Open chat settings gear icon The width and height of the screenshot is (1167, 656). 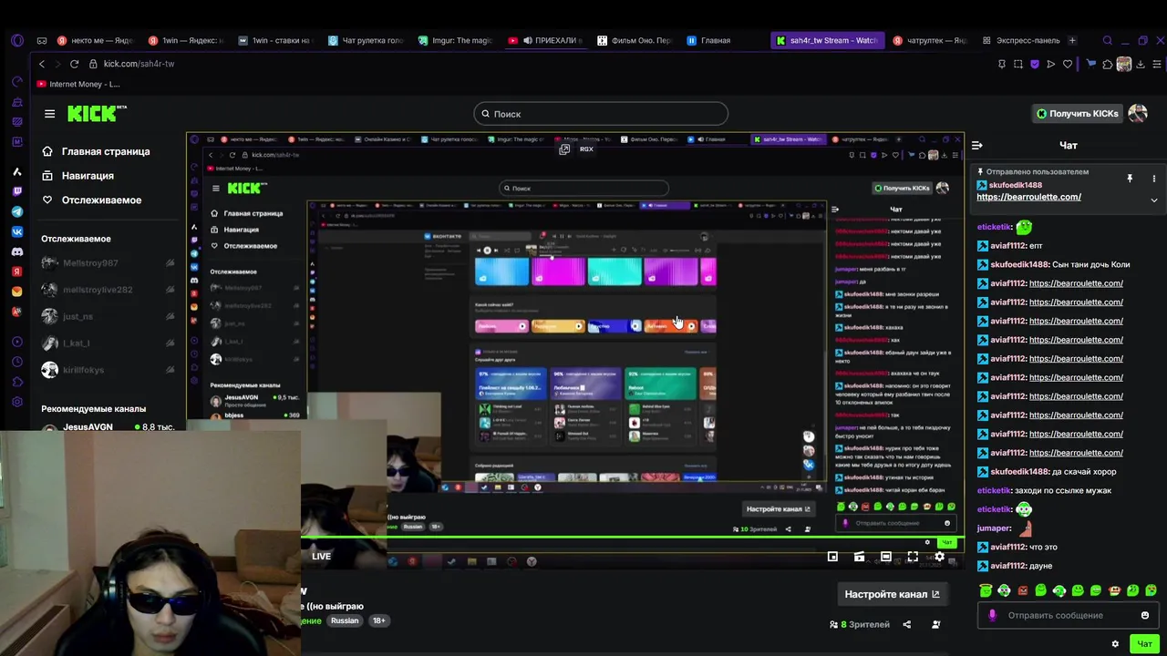[1114, 644]
